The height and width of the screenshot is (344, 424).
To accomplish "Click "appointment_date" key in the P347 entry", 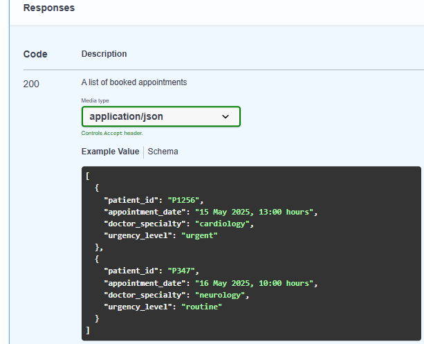I will tap(145, 283).
